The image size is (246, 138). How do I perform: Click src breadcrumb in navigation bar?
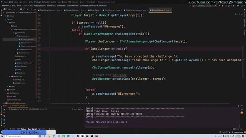point(13,6)
